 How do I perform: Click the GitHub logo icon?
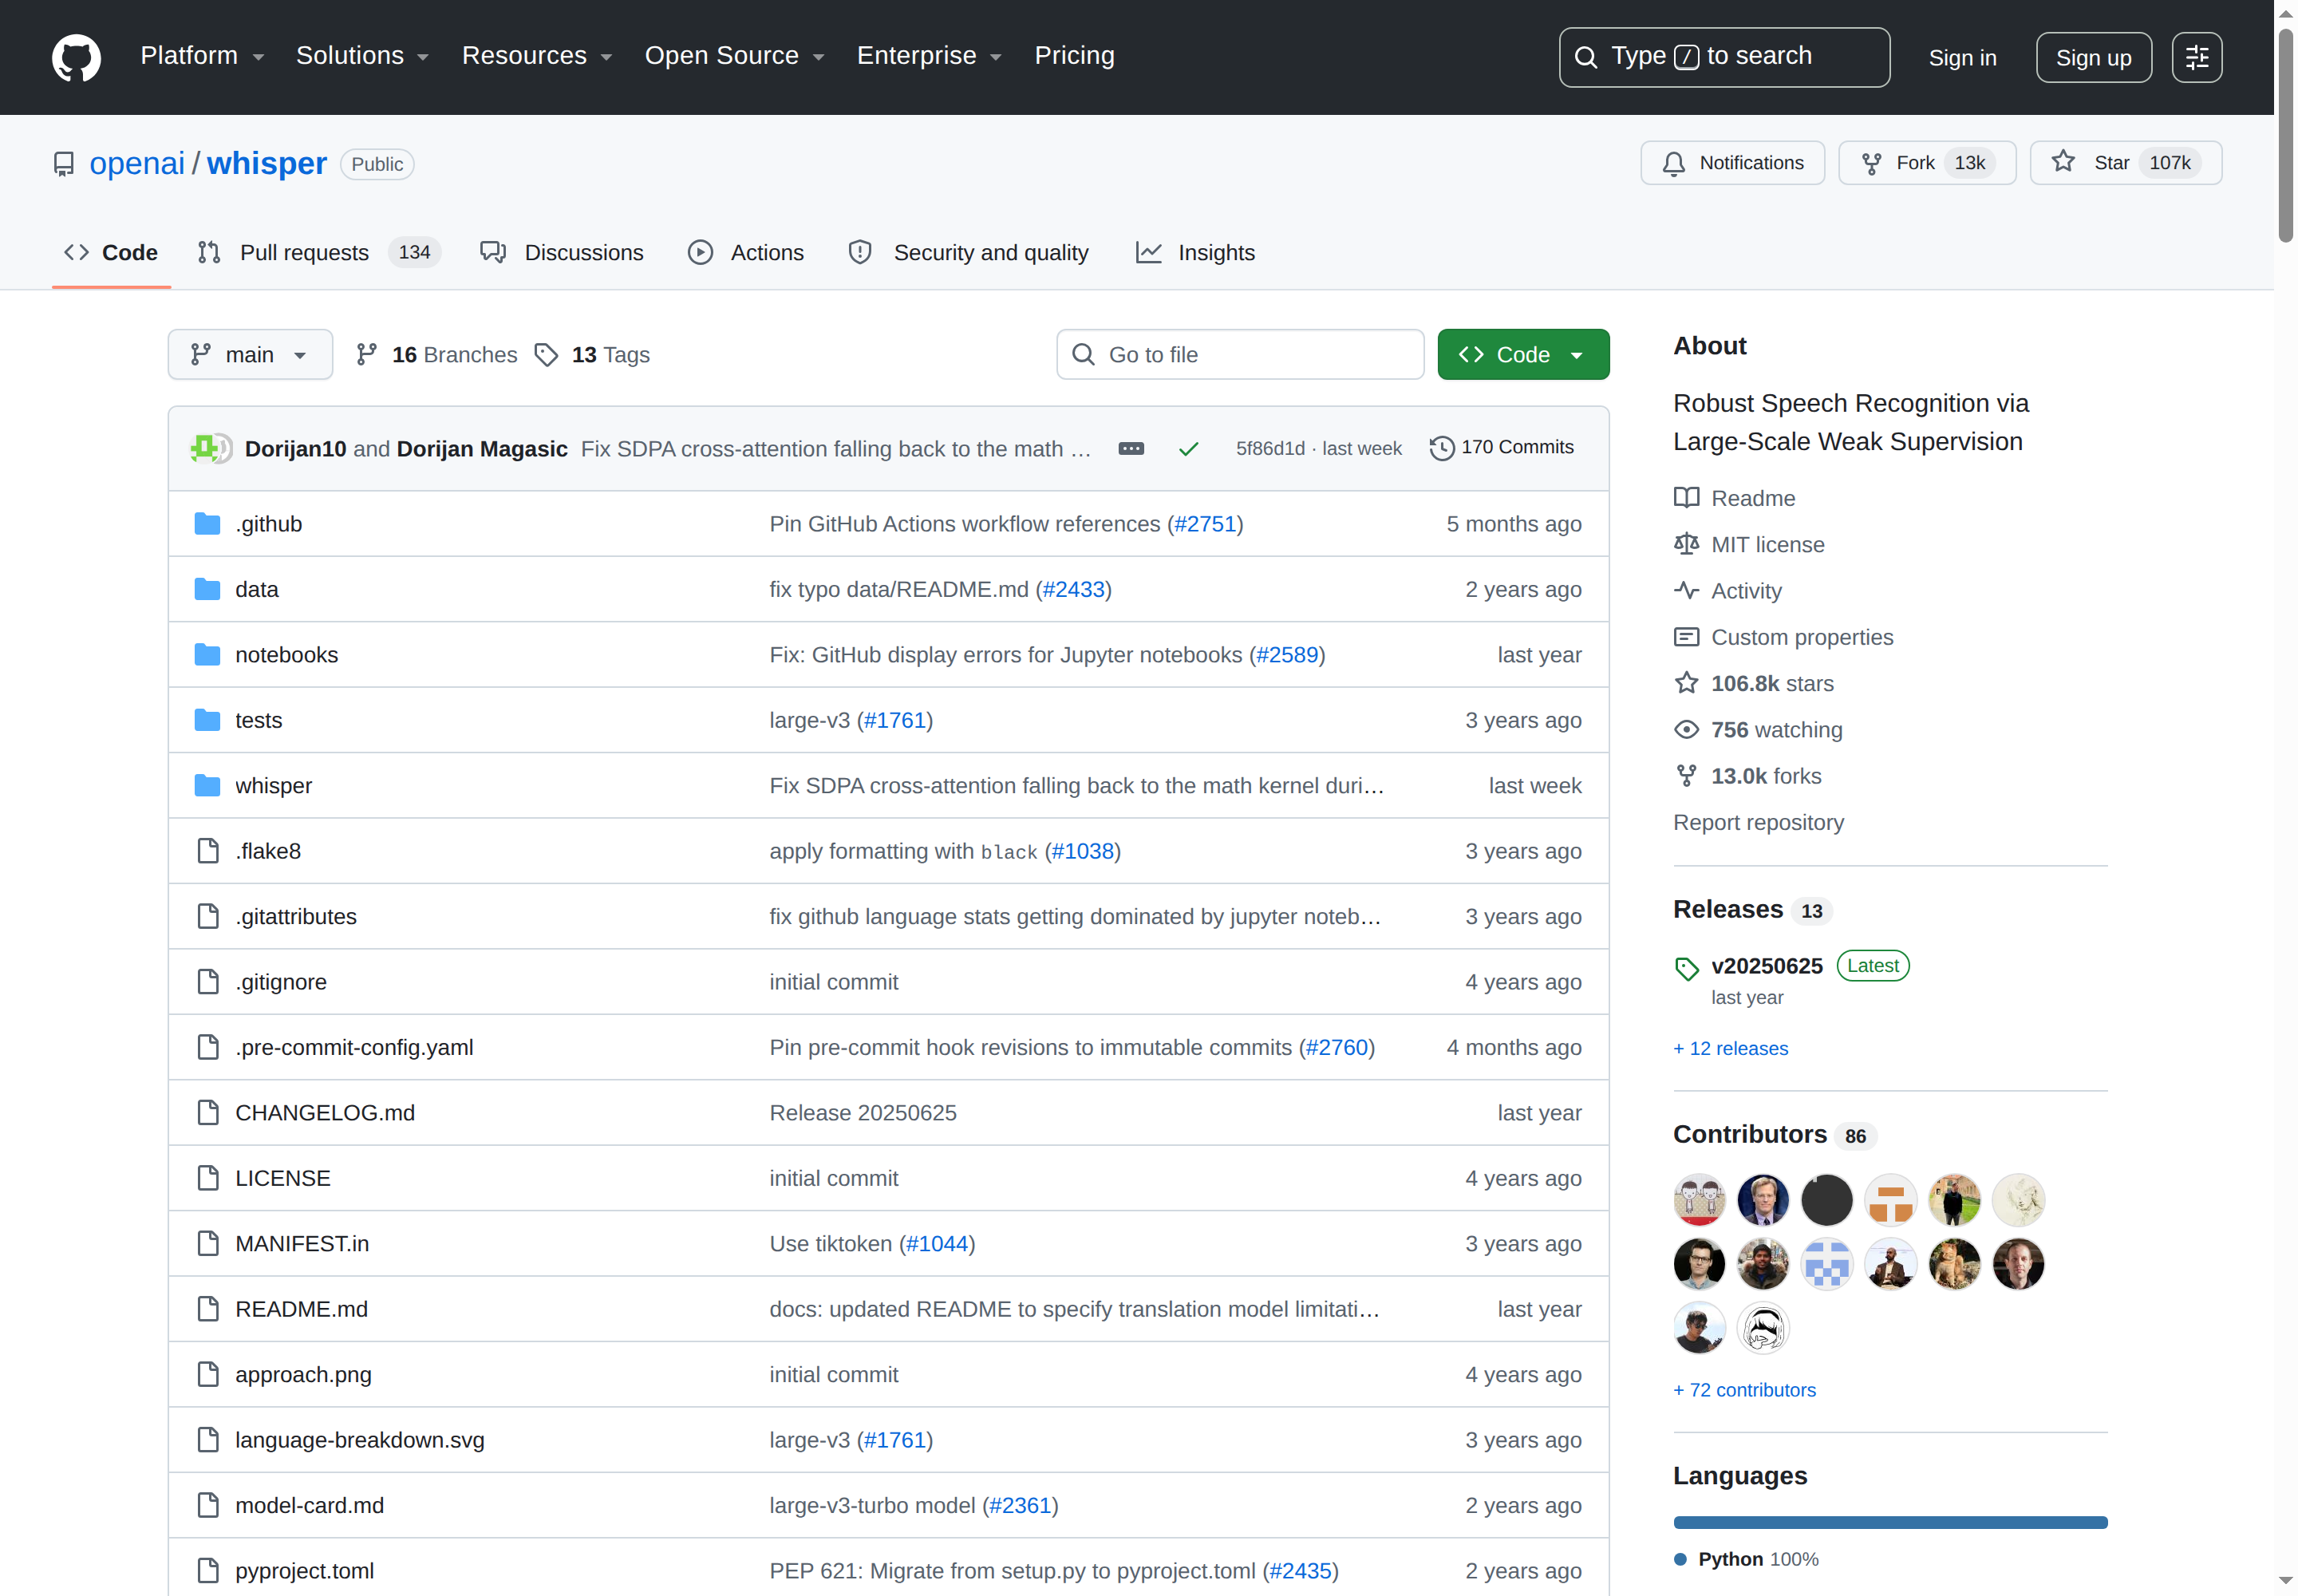click(x=76, y=57)
